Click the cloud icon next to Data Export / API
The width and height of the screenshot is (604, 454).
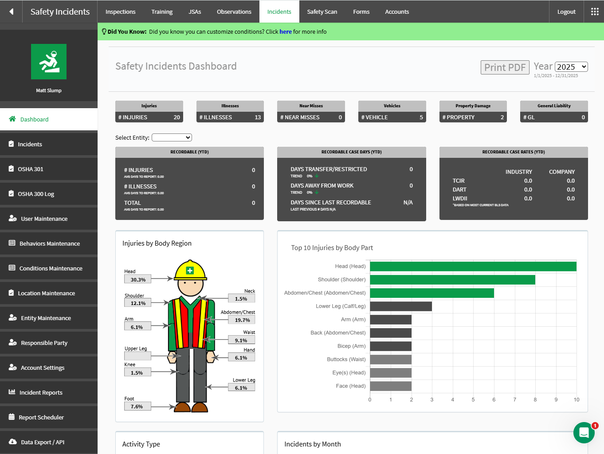click(x=13, y=442)
